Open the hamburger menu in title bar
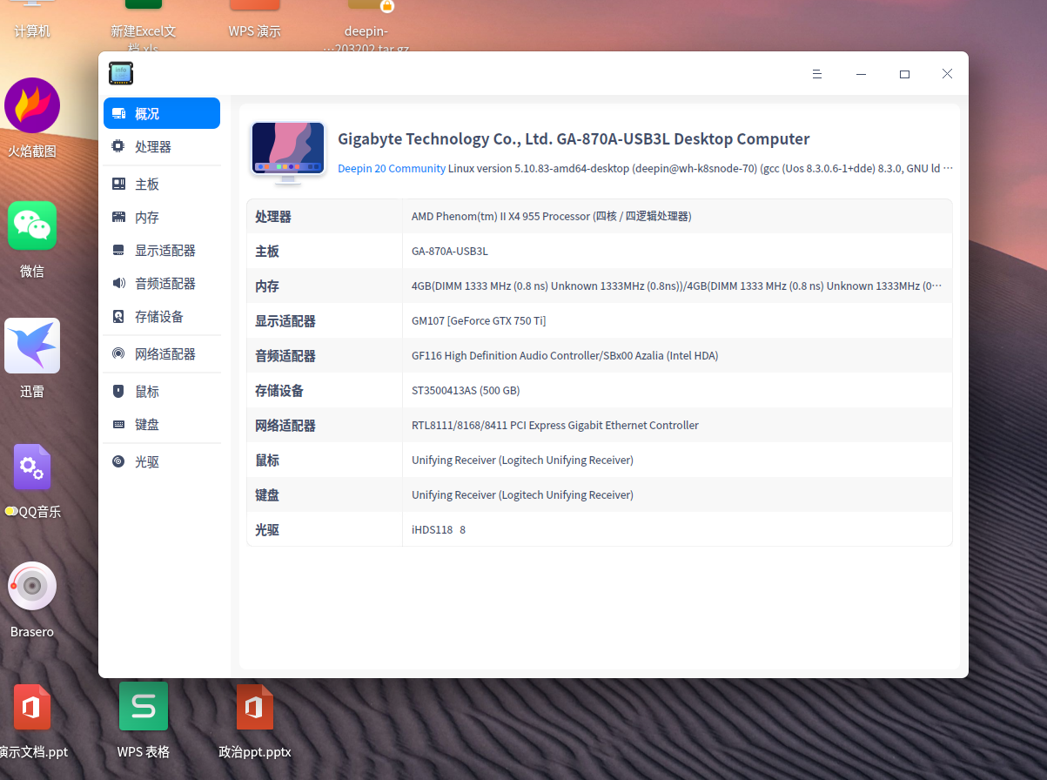Screen dimensions: 1047x780 pos(817,74)
